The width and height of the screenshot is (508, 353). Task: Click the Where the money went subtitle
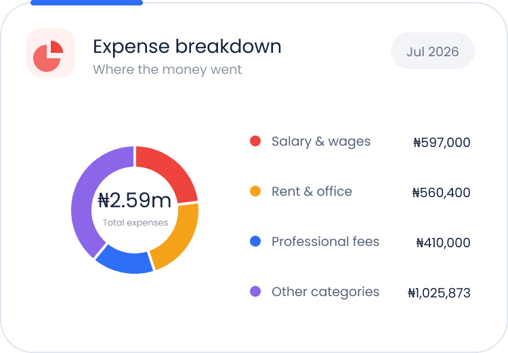pyautogui.click(x=167, y=70)
